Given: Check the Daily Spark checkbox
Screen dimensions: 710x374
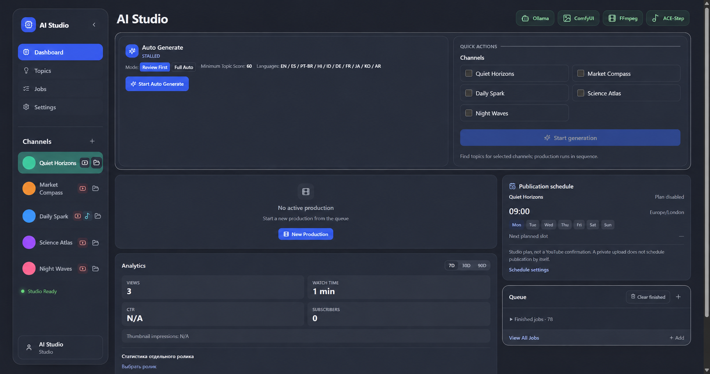Looking at the screenshot, I should click(x=469, y=93).
